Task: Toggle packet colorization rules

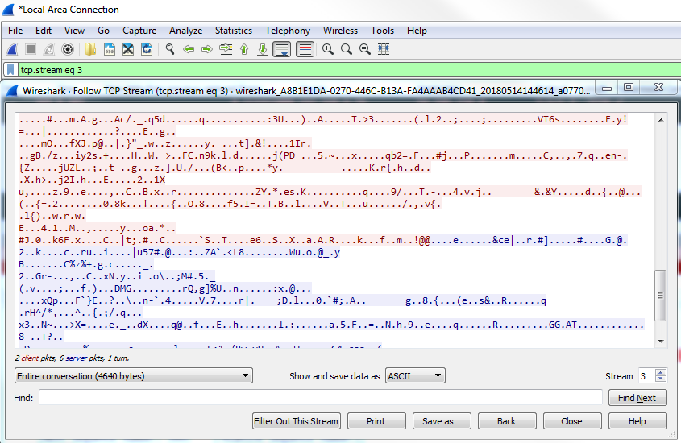Action: coord(305,49)
